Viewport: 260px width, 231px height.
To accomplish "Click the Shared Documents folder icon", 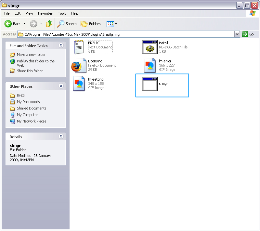I will [12, 109].
